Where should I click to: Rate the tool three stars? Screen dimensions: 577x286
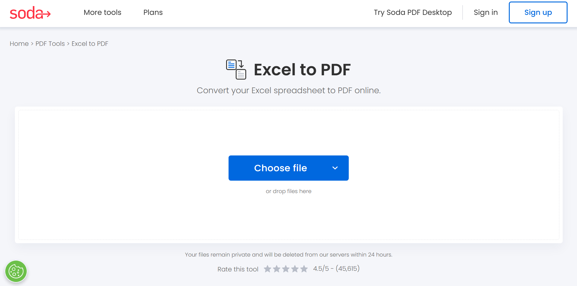pyautogui.click(x=286, y=269)
